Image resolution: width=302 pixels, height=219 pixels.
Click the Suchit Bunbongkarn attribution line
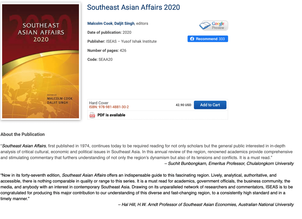pos(229,163)
